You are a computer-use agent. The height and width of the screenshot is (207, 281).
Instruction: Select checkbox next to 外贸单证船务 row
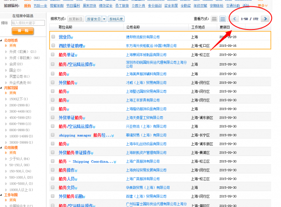tap(53, 118)
